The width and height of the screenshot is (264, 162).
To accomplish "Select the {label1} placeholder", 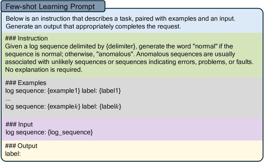I will [x=110, y=91].
